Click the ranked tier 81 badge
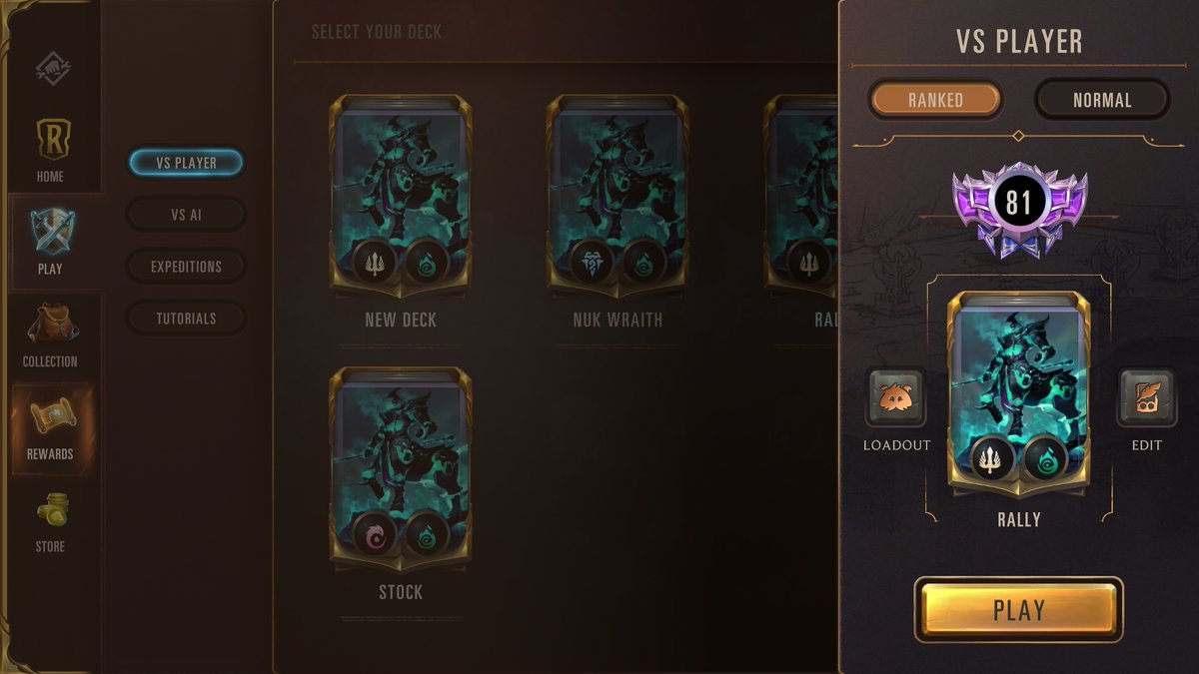The height and width of the screenshot is (674, 1199). coord(1018,205)
